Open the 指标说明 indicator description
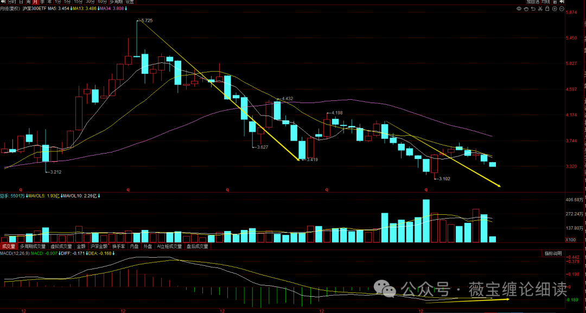Image resolution: width=586 pixels, height=313 pixels. click(553, 253)
